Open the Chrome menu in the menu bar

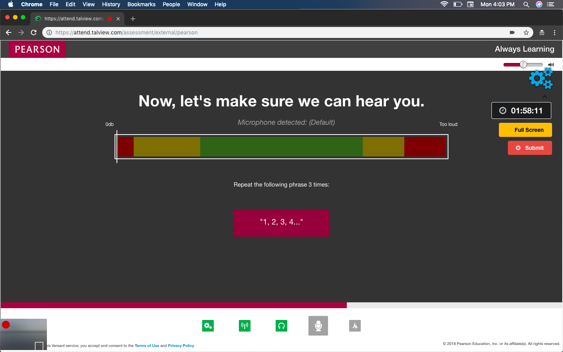(x=32, y=4)
